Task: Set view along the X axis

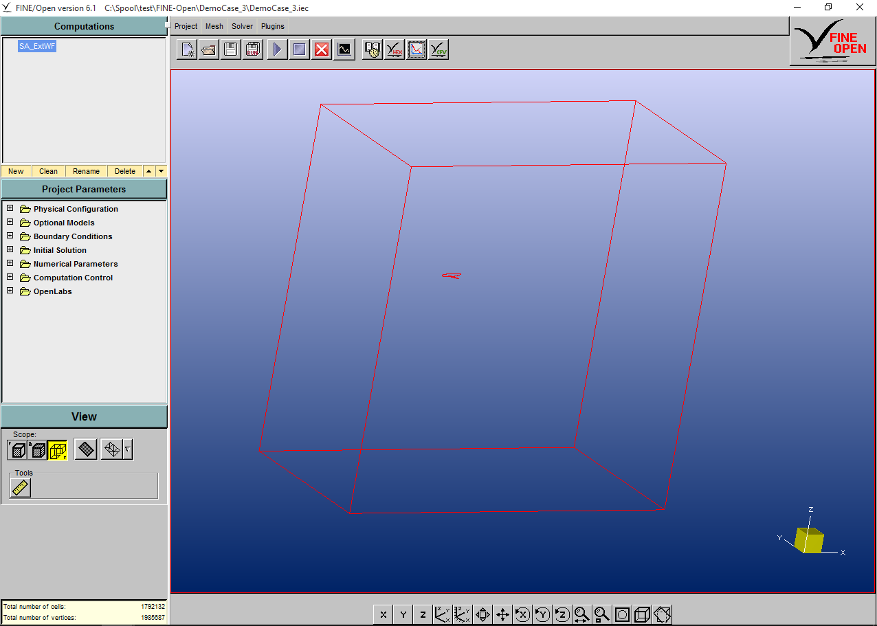Action: 384,614
